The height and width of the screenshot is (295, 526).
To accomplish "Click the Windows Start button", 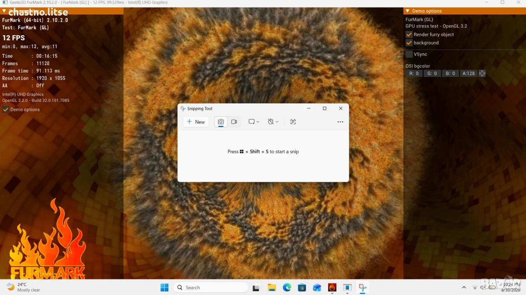I will (164, 288).
